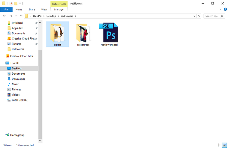228x148 pixels.
Task: Click the pinned Pictures icon in Quick access
Action: pos(9,44)
